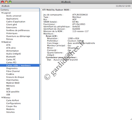132x120 pixels.
Task: Select Cartes PCI entry
Action: coord(11,63)
